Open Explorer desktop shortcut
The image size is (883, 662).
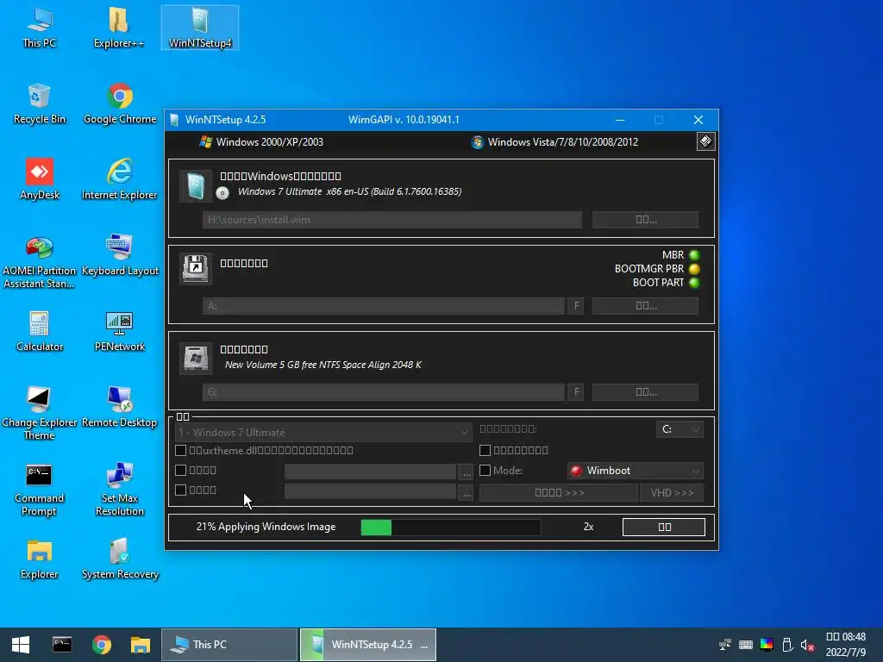(x=40, y=560)
